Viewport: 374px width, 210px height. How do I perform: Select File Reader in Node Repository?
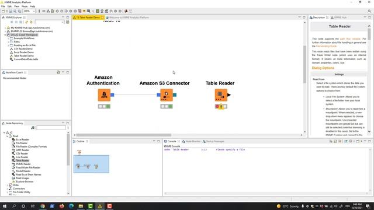pos(22,143)
